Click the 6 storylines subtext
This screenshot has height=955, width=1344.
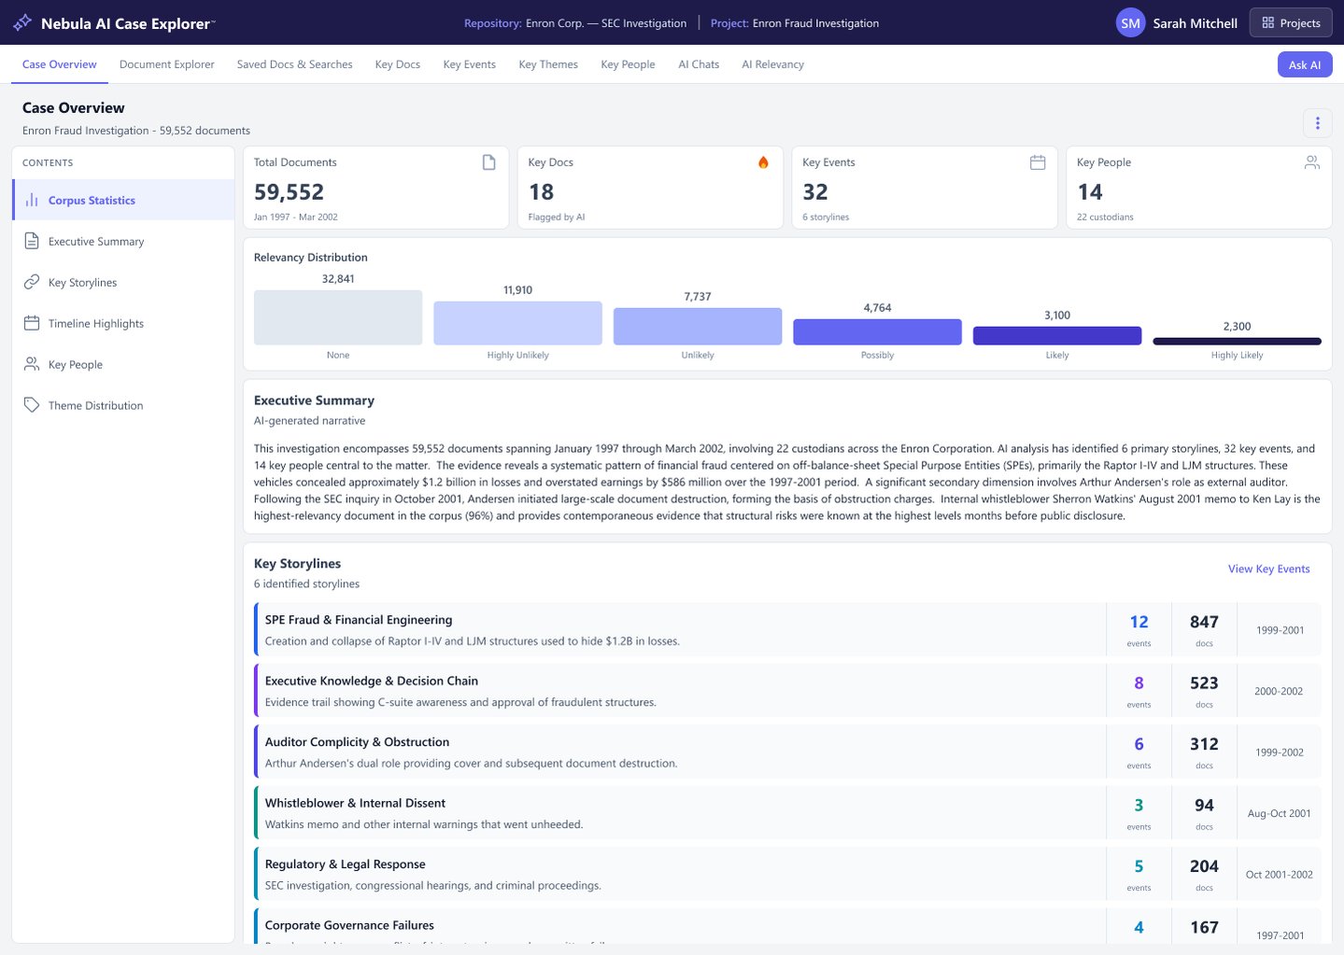pyautogui.click(x=826, y=217)
